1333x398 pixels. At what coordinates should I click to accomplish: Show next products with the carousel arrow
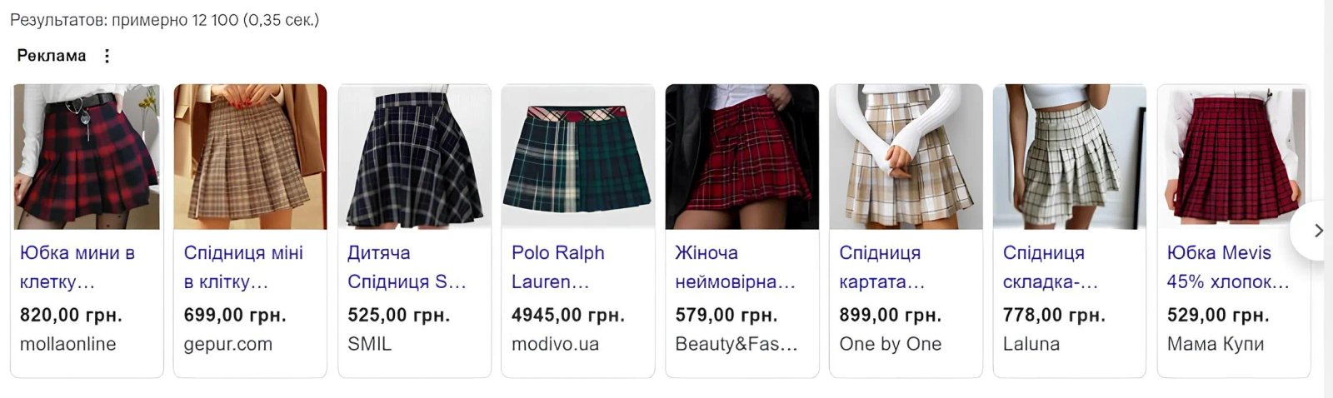click(1316, 231)
